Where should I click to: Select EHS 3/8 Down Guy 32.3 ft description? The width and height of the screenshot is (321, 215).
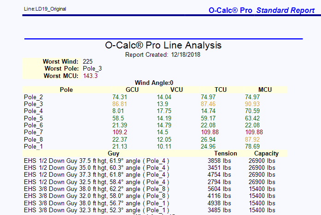[x=96, y=210]
